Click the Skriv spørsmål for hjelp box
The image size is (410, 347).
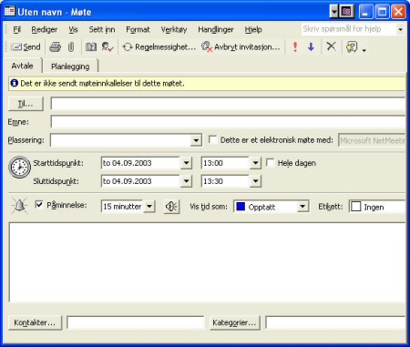point(349,29)
